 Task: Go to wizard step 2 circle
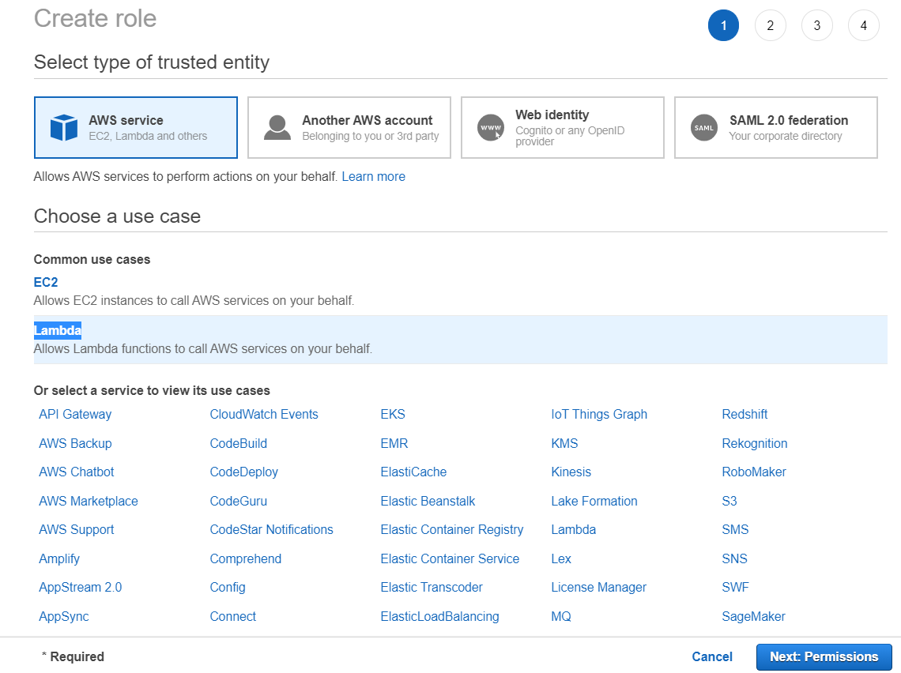pyautogui.click(x=770, y=25)
